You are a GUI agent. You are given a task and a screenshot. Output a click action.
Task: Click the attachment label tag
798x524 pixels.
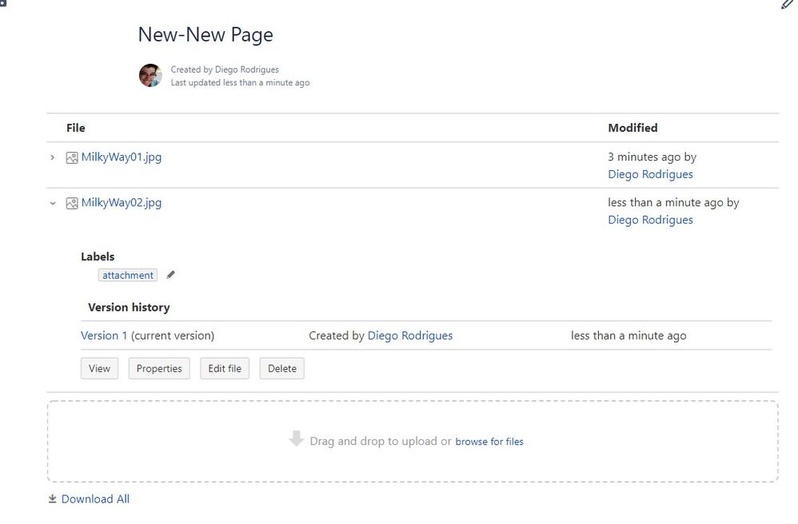(128, 275)
